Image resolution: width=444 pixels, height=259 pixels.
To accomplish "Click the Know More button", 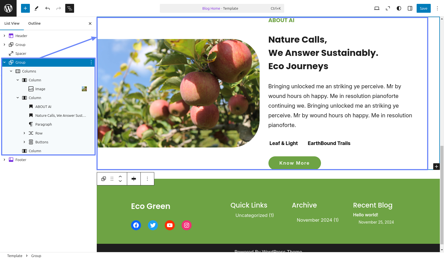I will tap(294, 163).
